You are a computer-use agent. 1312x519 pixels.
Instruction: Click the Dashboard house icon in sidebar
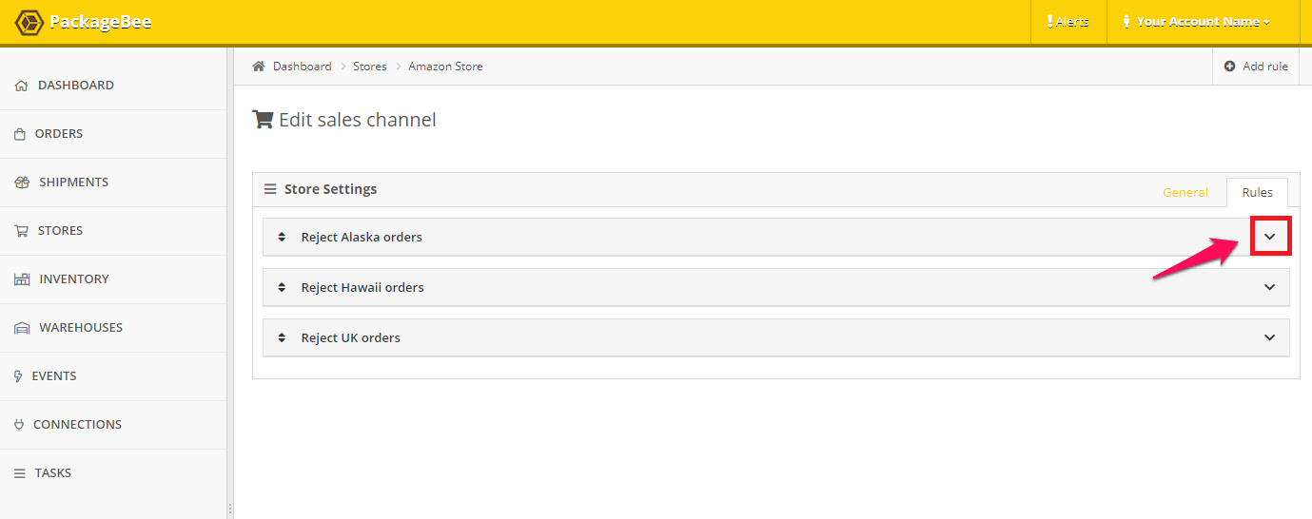pos(21,86)
